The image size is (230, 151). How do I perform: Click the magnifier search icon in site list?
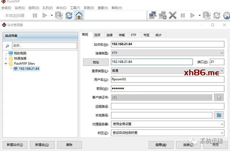(x=7, y=46)
